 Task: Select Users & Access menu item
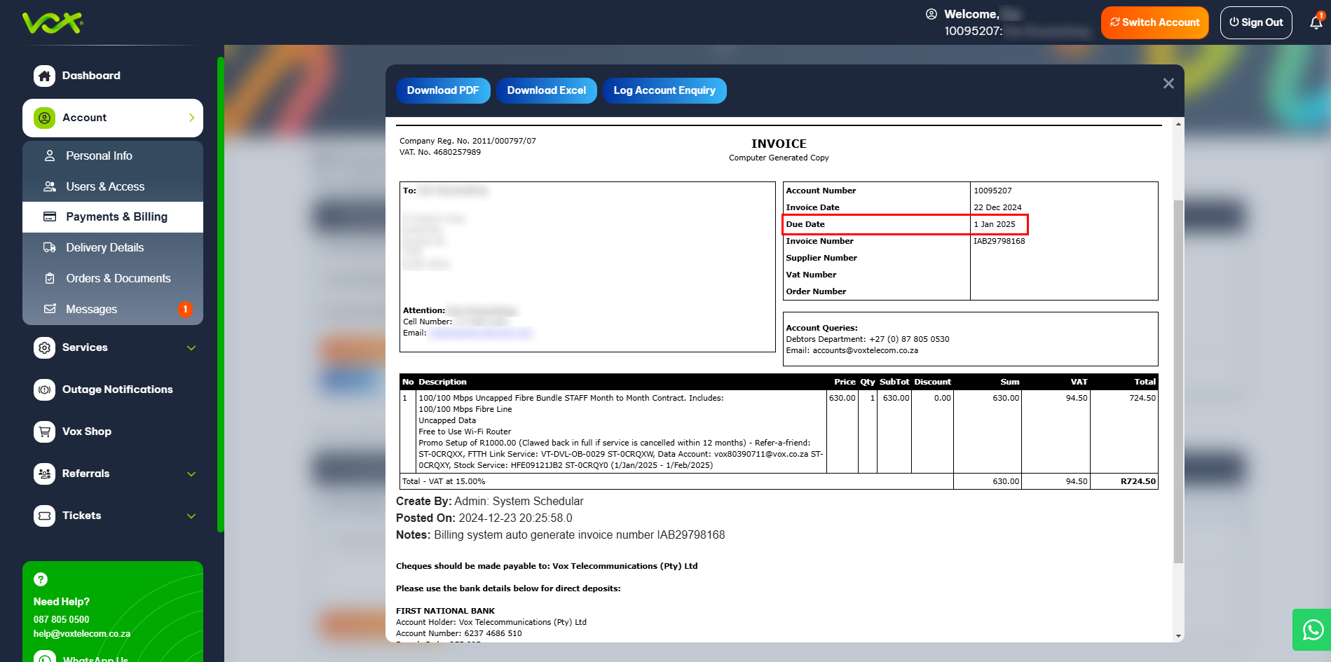[105, 186]
